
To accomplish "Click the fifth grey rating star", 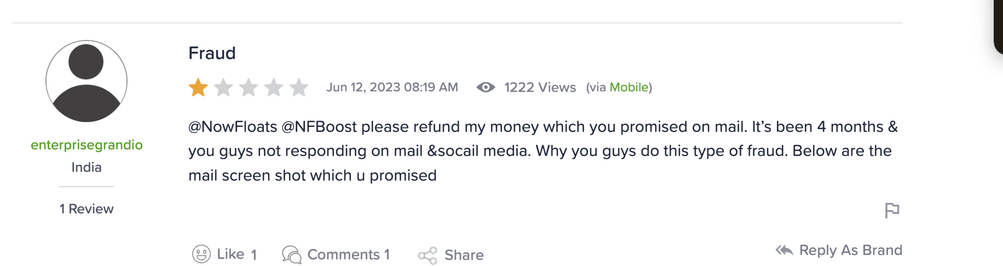I will point(299,87).
